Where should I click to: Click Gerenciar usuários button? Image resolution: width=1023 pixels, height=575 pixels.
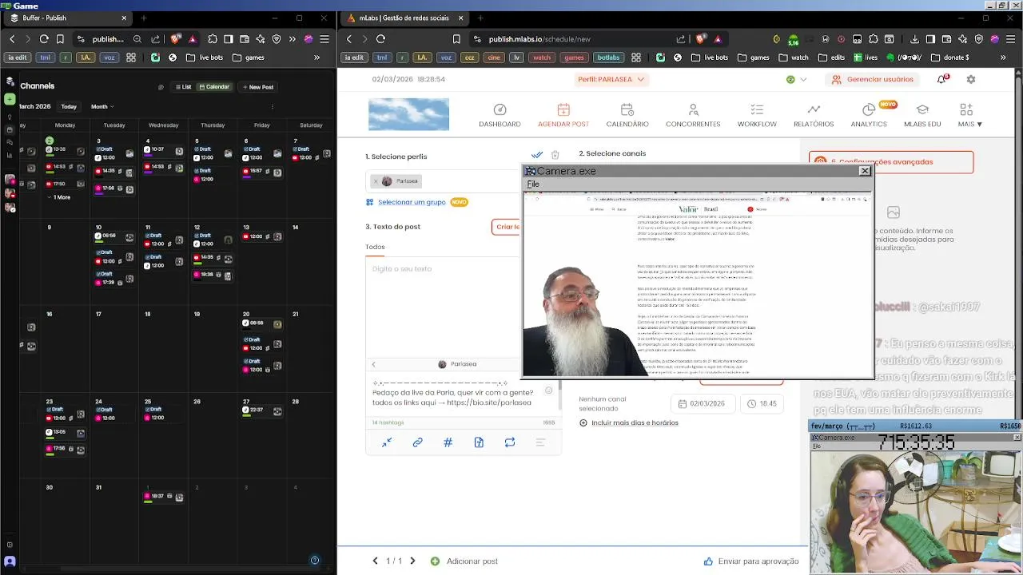click(x=873, y=79)
